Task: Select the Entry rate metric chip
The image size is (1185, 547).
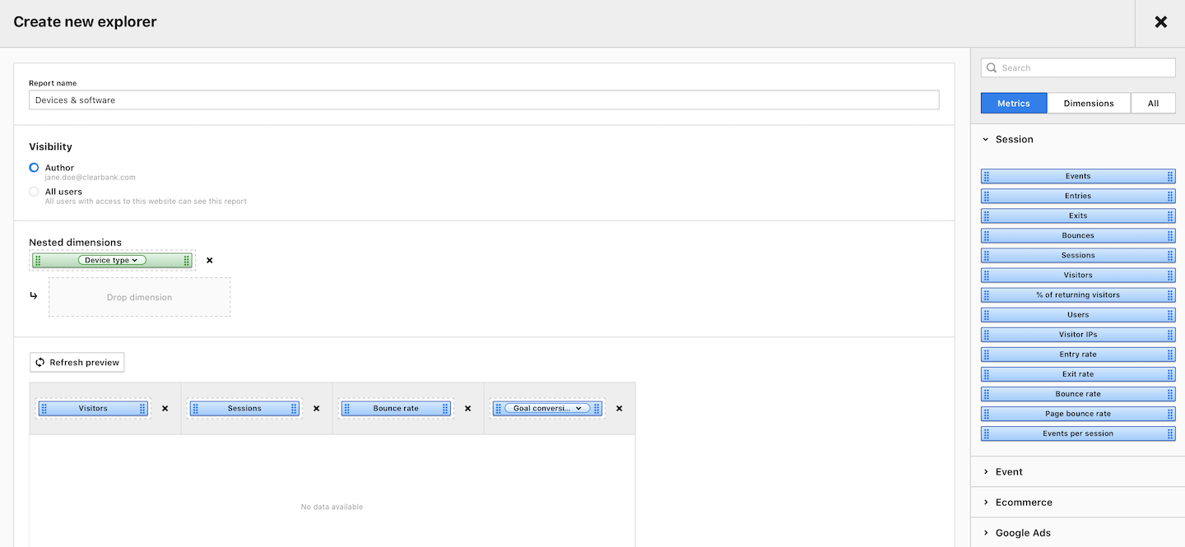Action: click(x=1078, y=354)
